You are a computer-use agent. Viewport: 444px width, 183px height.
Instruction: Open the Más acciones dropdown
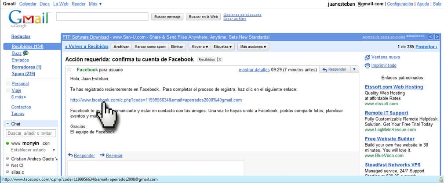(x=253, y=47)
